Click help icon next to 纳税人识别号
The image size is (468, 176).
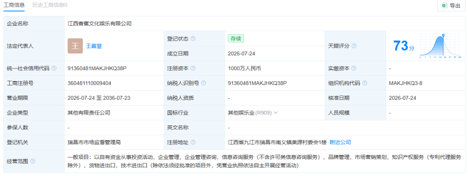click(204, 83)
